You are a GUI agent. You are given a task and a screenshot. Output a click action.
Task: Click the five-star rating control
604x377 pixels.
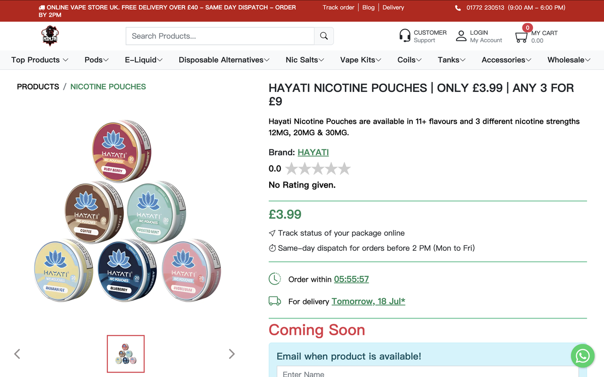318,168
